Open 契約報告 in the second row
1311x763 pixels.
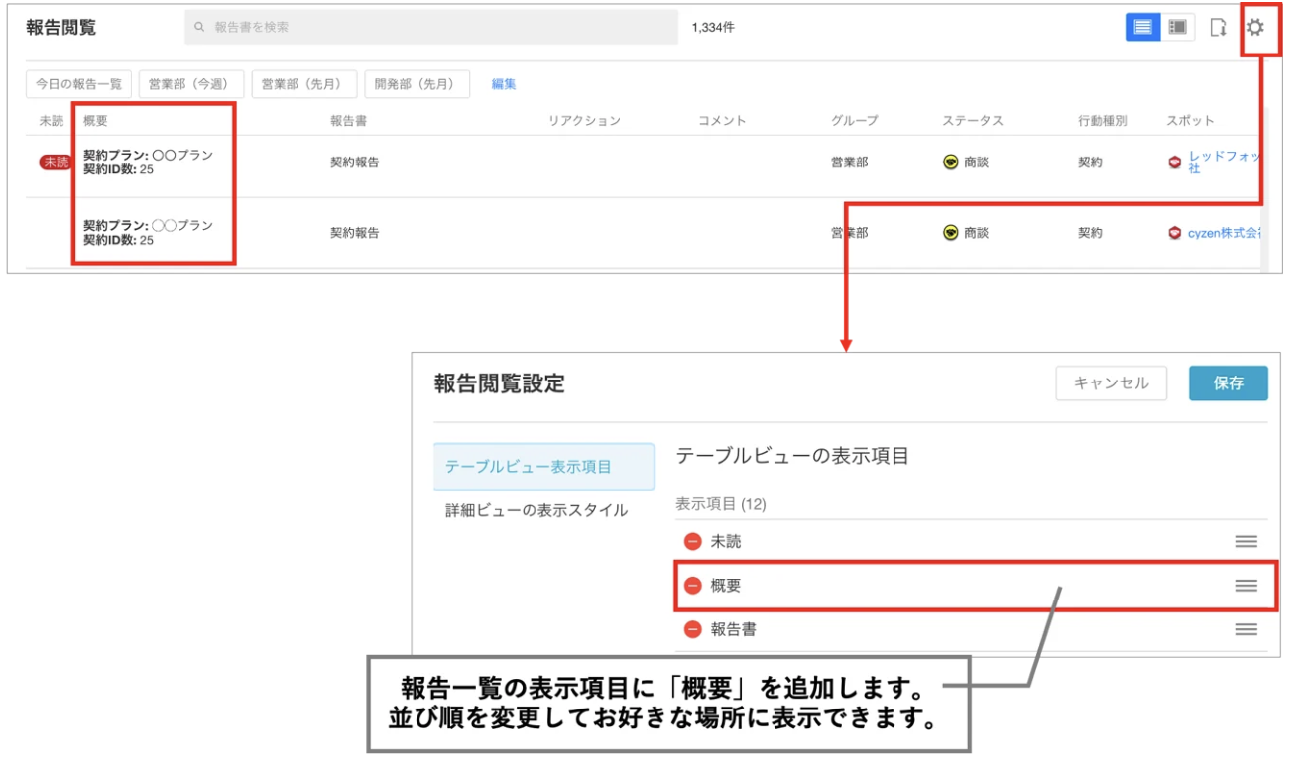point(355,233)
